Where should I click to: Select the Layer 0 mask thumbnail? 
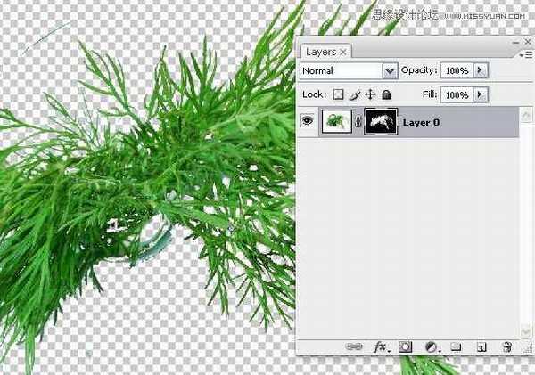click(381, 122)
